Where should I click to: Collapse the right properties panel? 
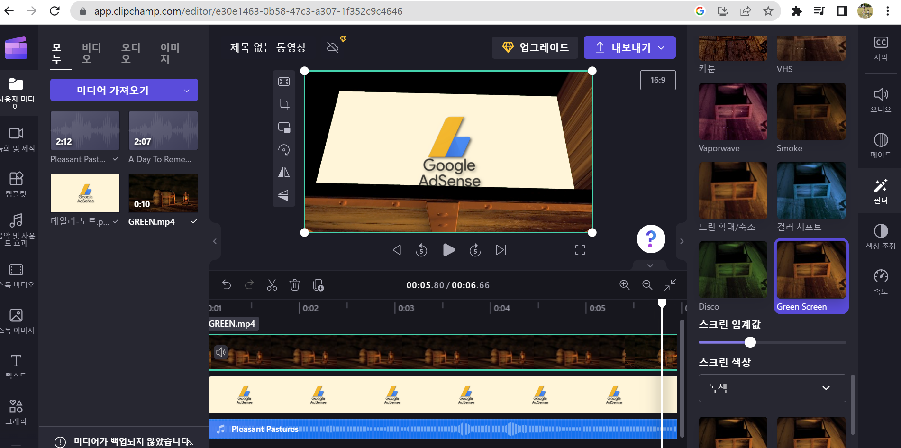click(x=682, y=241)
